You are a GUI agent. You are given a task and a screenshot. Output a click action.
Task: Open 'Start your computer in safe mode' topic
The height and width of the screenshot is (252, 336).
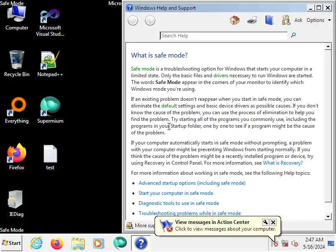click(176, 193)
